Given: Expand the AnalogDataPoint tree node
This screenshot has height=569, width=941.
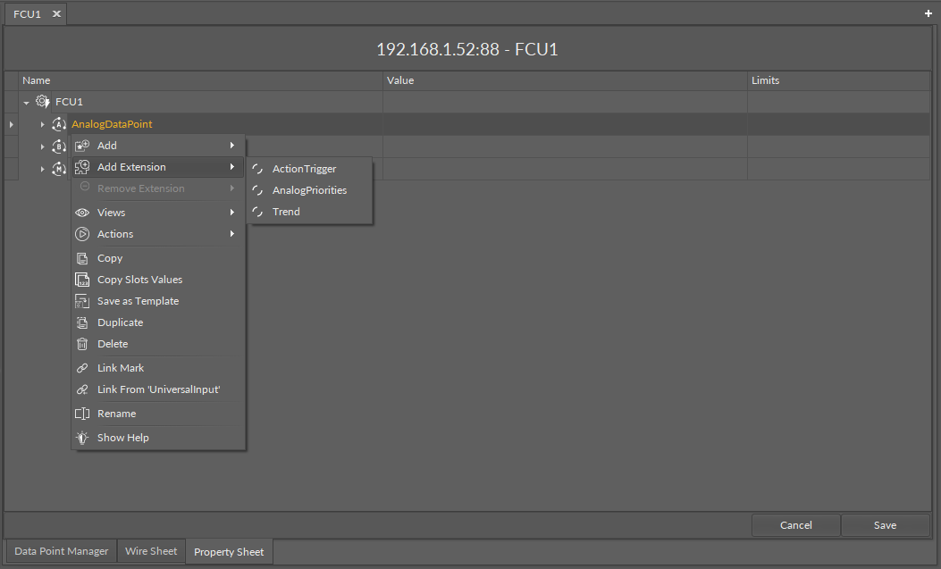Looking at the screenshot, I should [x=42, y=124].
